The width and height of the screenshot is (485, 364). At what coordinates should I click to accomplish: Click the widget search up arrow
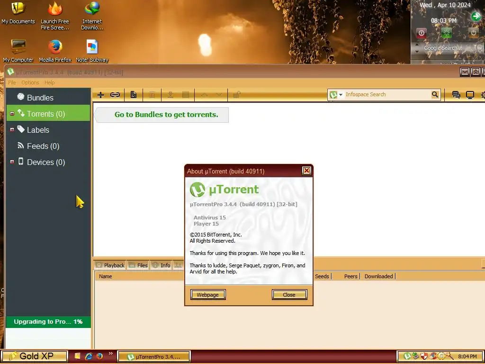click(x=417, y=45)
